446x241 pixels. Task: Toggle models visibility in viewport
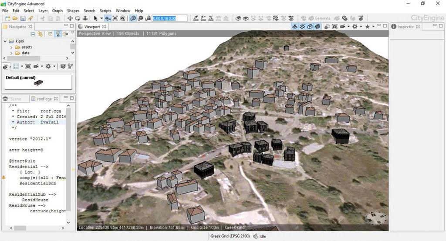(317, 27)
